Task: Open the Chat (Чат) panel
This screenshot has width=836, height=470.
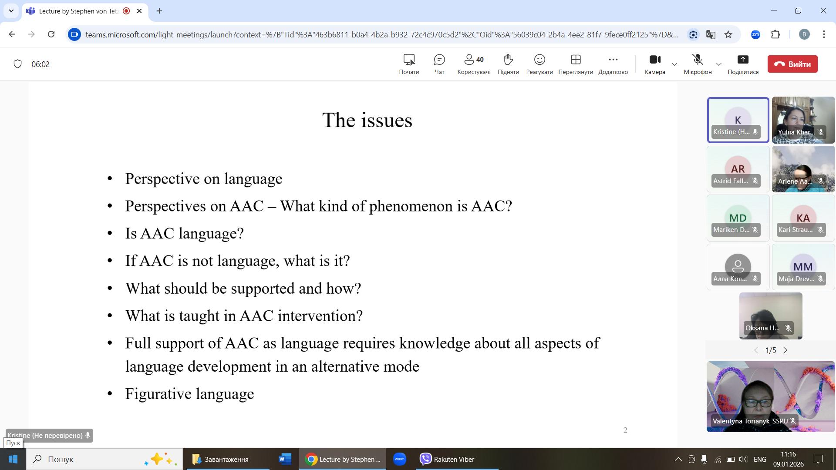Action: point(439,64)
